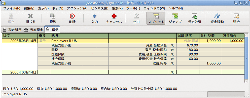Toggle reconcile flag 未 on 税金支払い後 row
The width and height of the screenshot is (250, 98).
(x=172, y=45)
